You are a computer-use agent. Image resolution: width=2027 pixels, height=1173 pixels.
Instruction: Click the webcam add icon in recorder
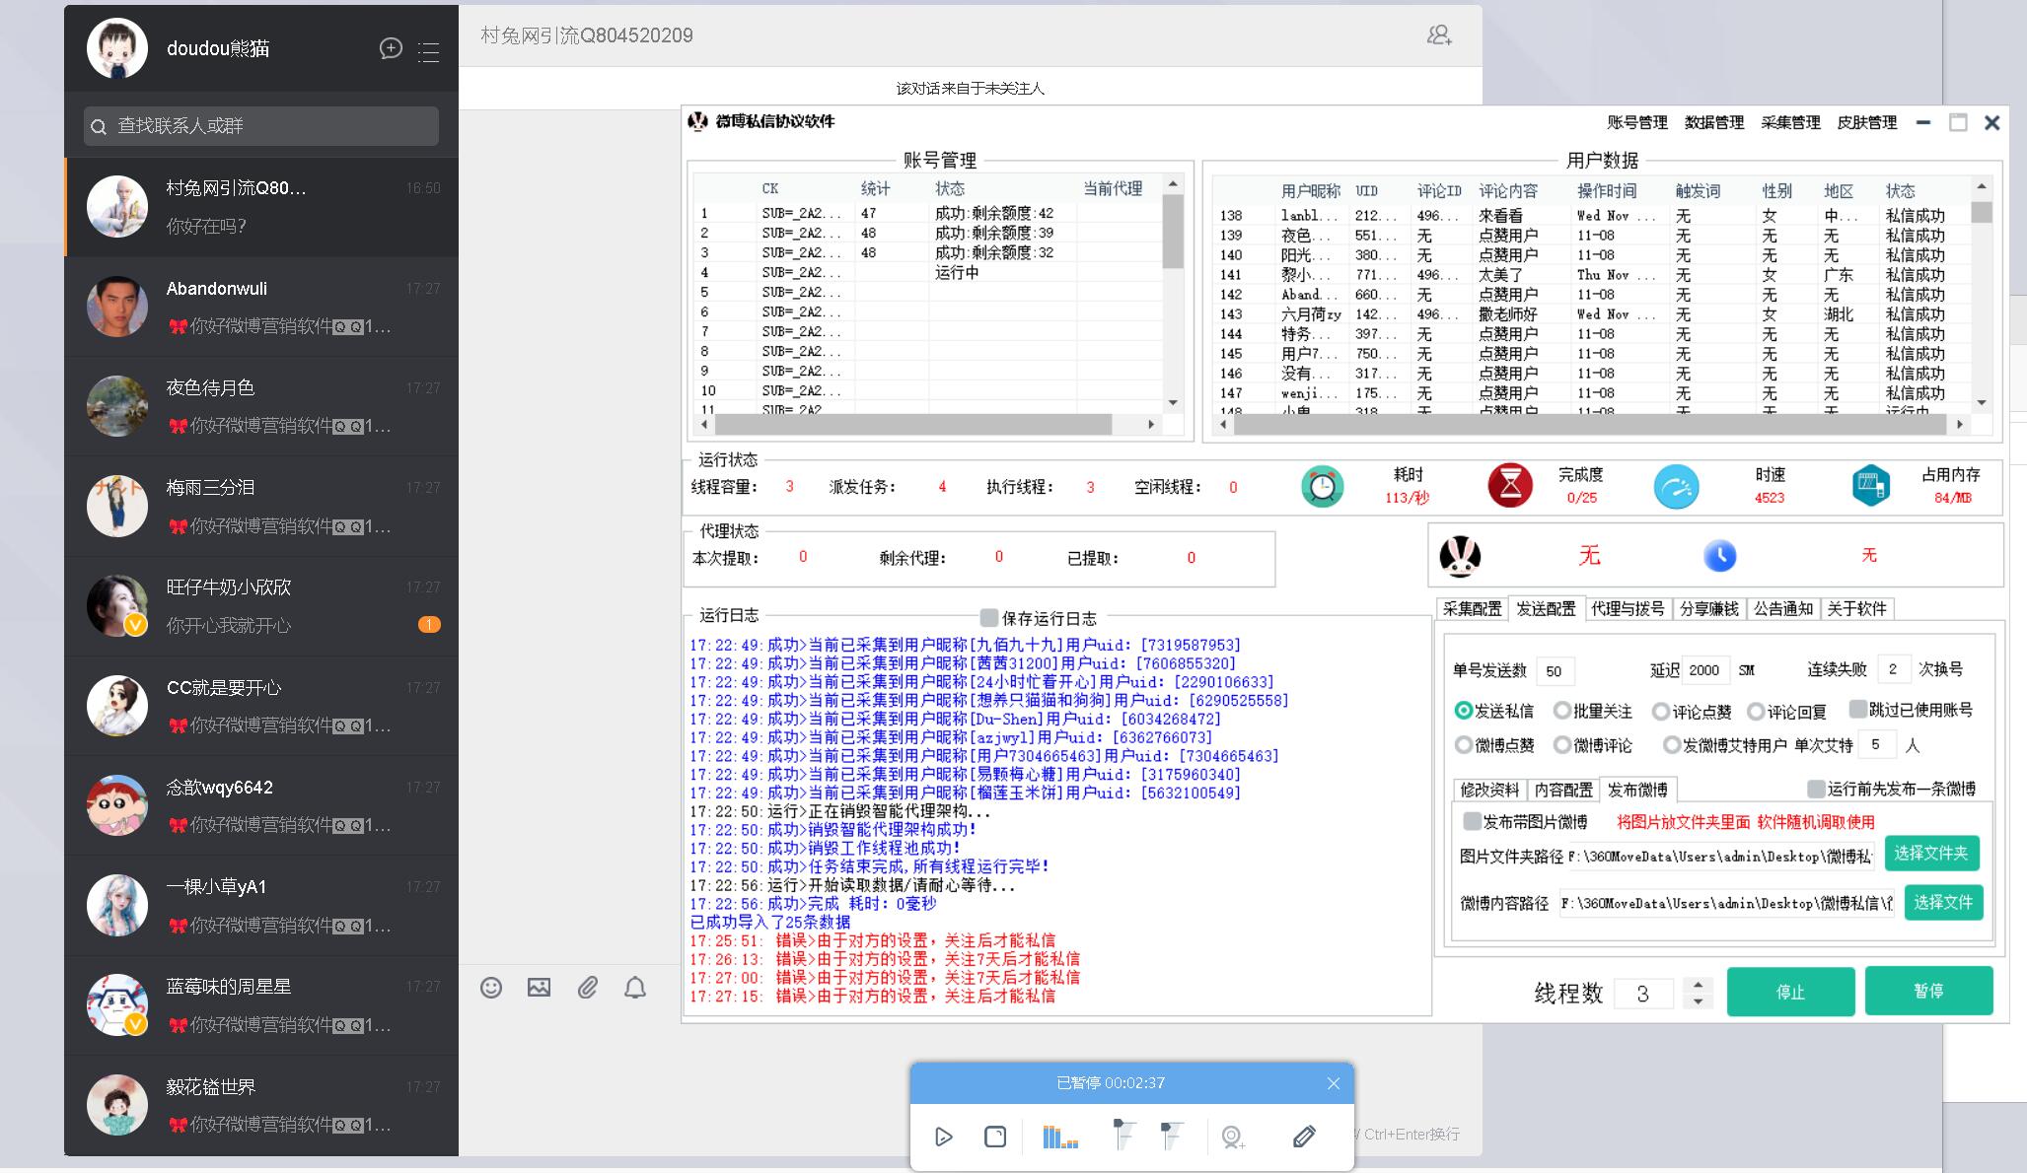(x=1232, y=1138)
